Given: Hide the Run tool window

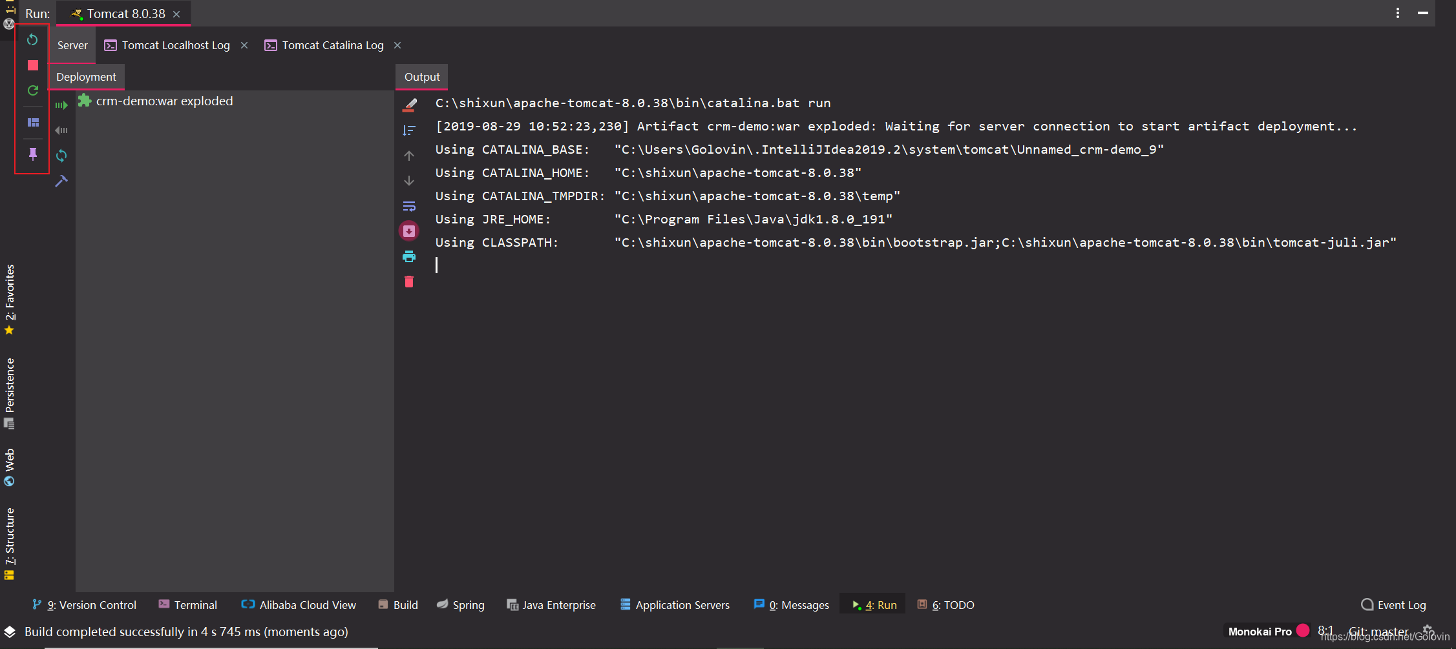Looking at the screenshot, I should (x=1423, y=13).
